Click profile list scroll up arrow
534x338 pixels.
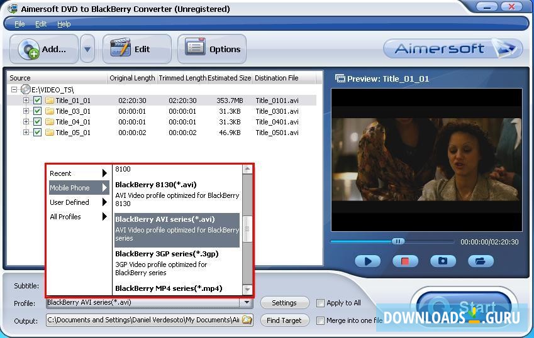247,169
